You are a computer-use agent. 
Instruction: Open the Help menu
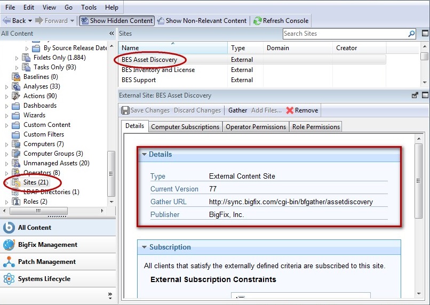coord(112,7)
